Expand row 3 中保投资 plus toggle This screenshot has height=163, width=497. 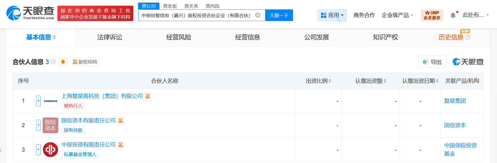point(38,150)
